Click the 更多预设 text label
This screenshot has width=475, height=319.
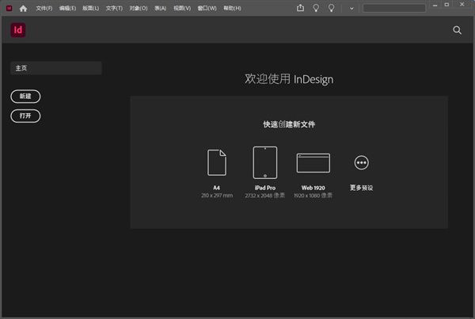click(362, 188)
